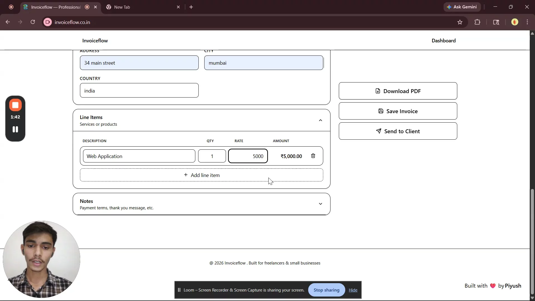
Task: Send the invoice to client
Action: click(x=398, y=131)
